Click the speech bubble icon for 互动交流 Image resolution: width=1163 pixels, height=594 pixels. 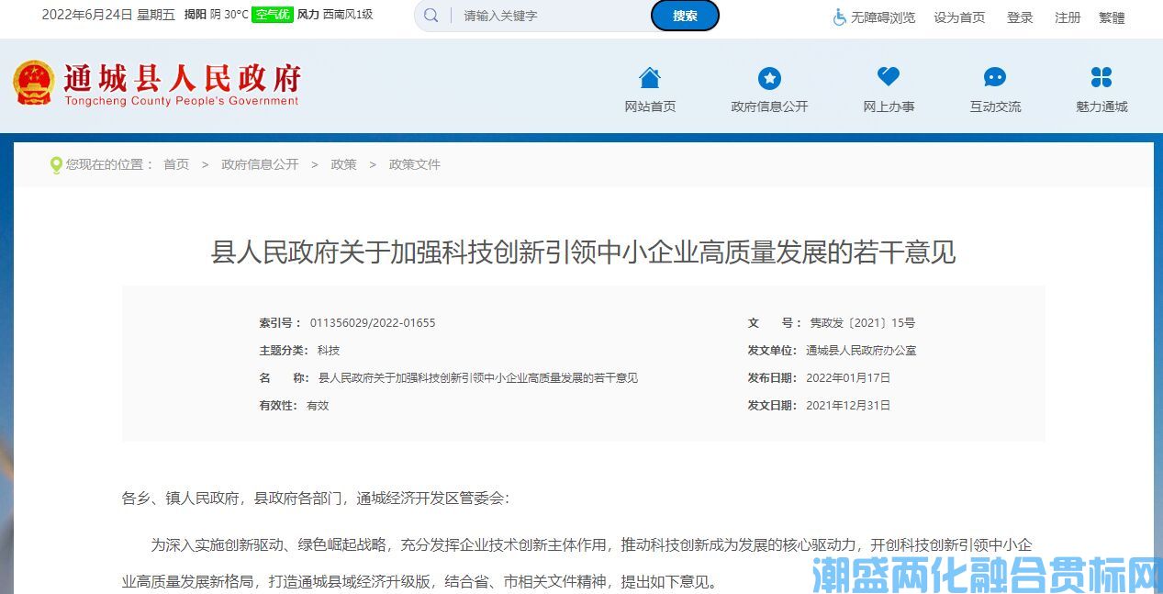pos(995,78)
